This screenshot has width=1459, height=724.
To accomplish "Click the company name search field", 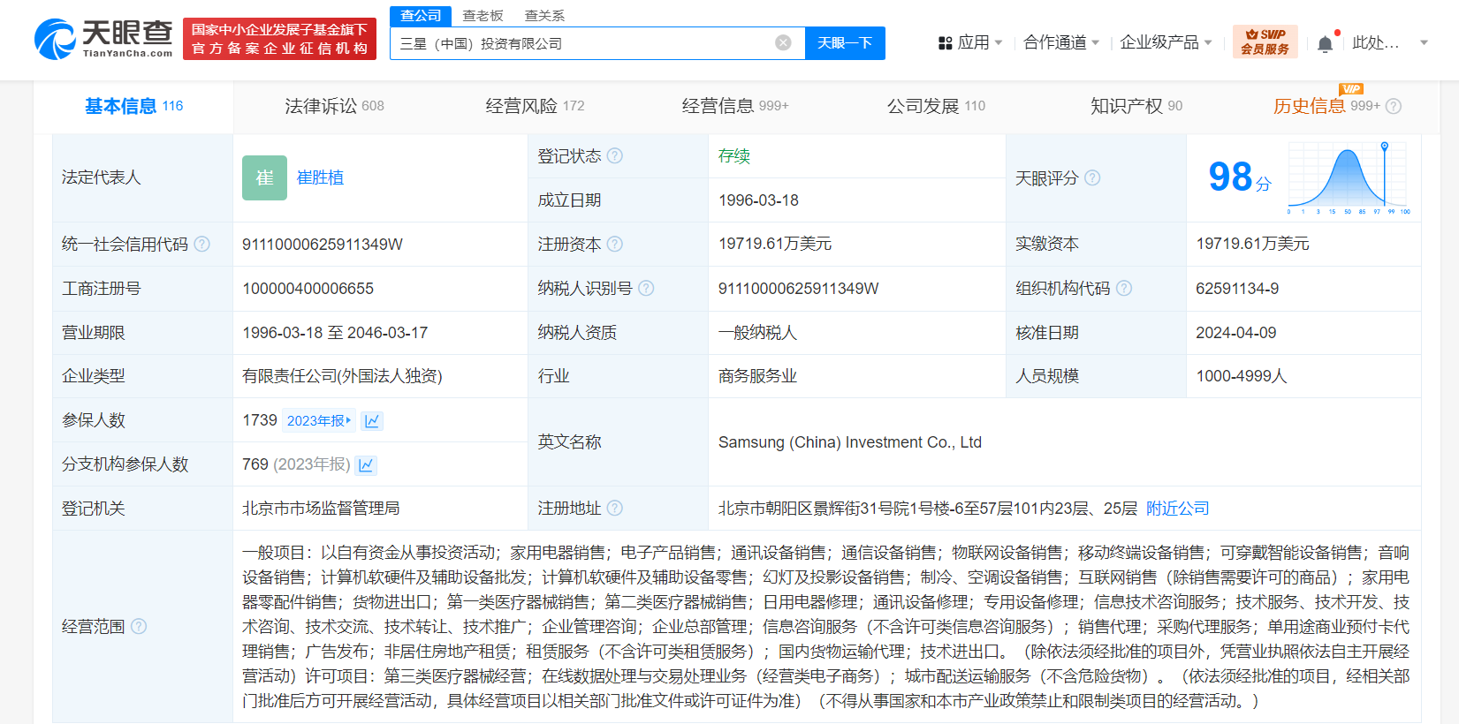I will [583, 43].
